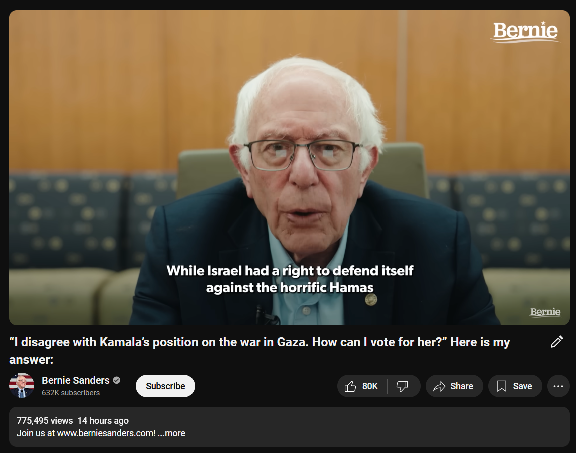This screenshot has height=453, width=576.
Task: Click the Share arrow icon
Action: [x=439, y=386]
